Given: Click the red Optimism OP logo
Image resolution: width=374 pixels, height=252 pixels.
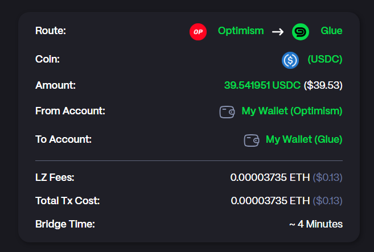Looking at the screenshot, I should coord(198,32).
